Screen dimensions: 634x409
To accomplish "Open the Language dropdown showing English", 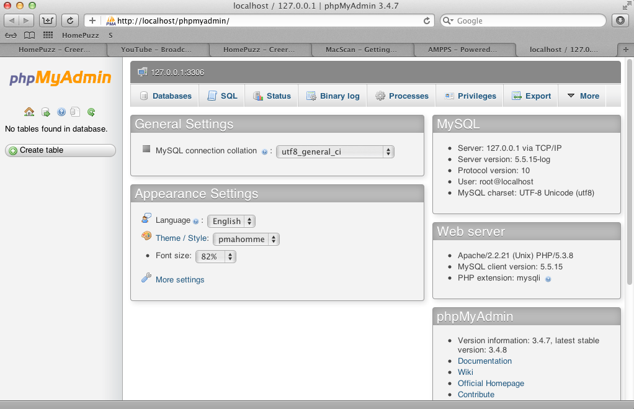I will (x=231, y=222).
